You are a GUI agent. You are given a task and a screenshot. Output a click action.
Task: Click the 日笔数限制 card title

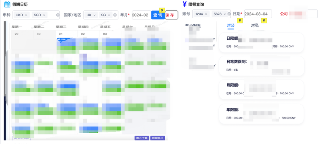[237, 62]
